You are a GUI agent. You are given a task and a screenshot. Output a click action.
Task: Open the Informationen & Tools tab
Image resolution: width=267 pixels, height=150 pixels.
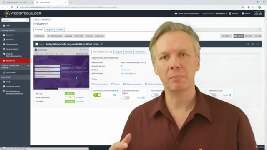[103, 52]
